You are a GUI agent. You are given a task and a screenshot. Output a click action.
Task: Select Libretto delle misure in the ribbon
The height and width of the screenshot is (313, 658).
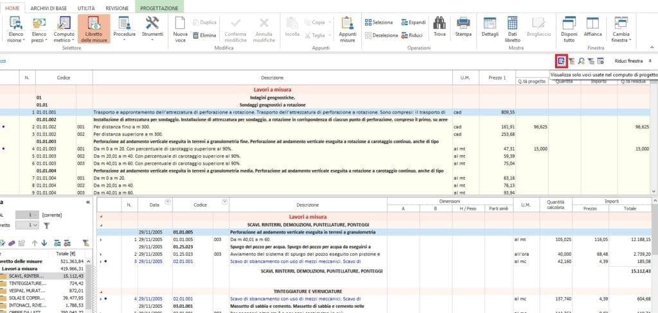pyautogui.click(x=94, y=29)
